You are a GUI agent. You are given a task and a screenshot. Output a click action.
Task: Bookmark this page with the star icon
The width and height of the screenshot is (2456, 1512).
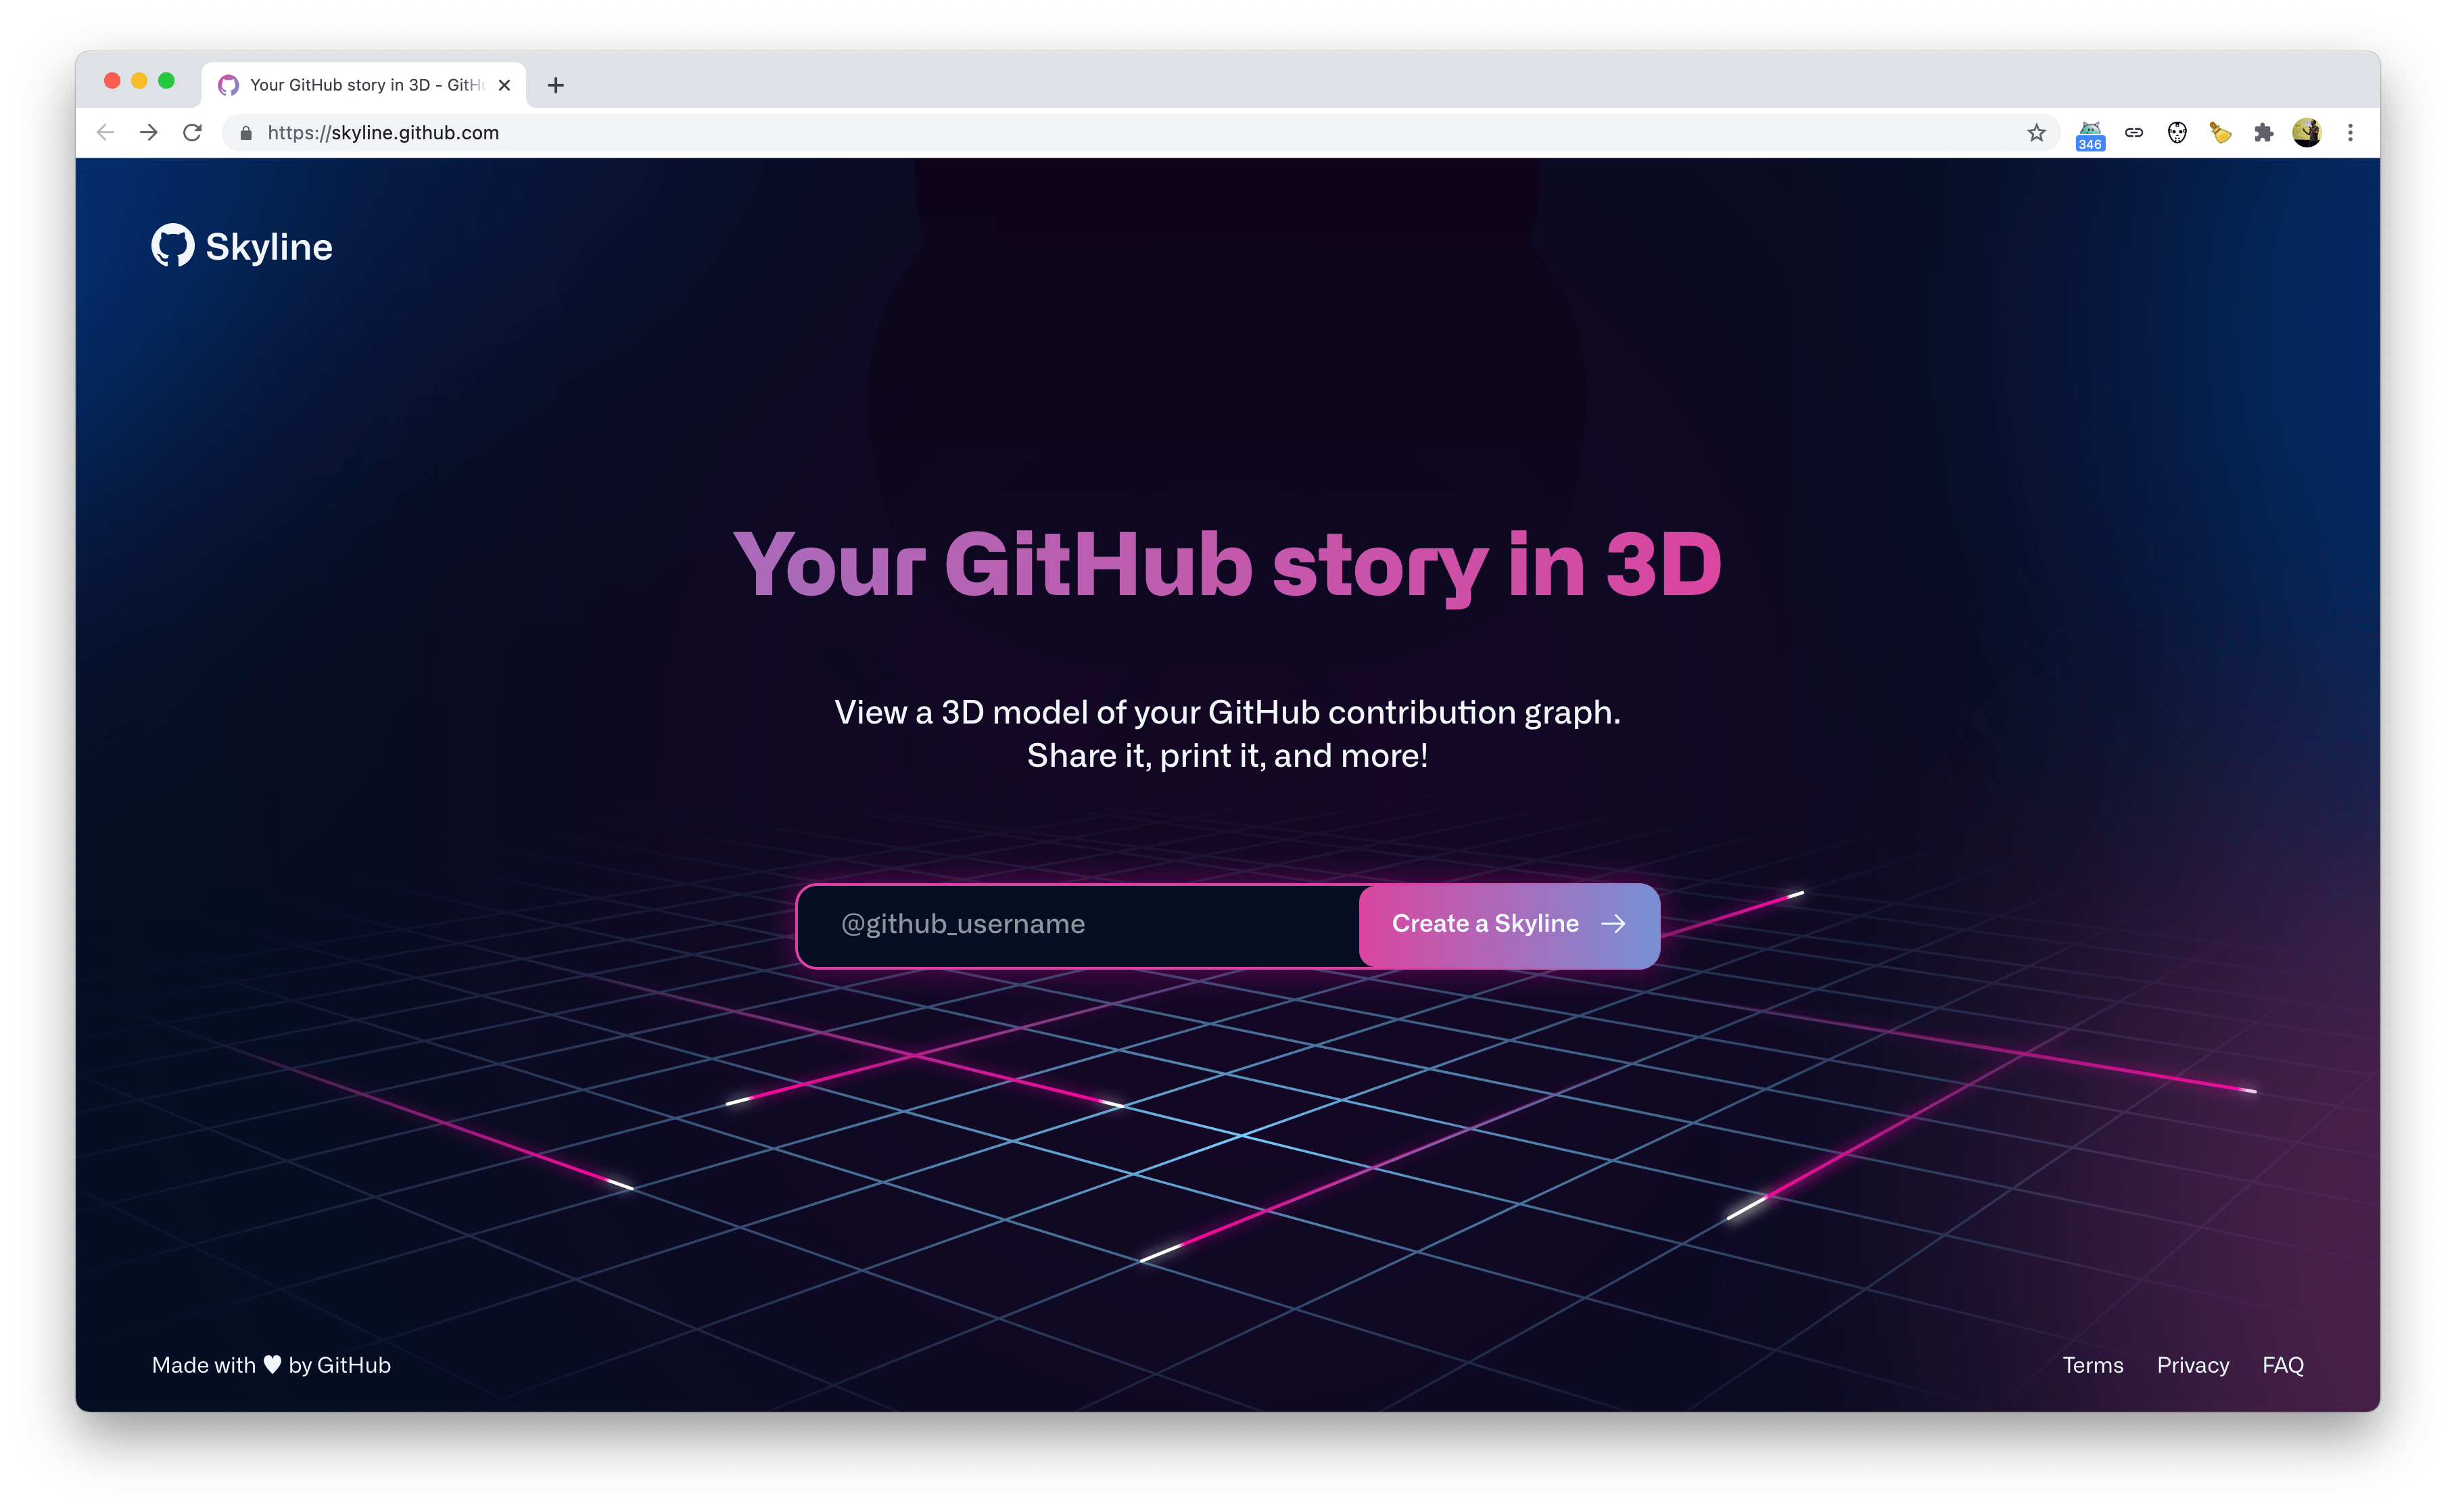[2036, 133]
